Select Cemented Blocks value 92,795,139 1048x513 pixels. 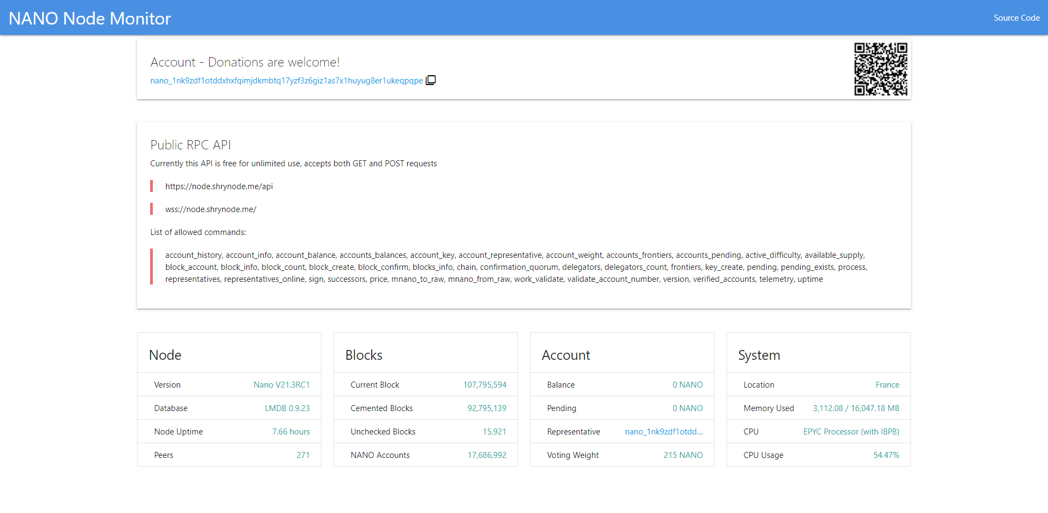click(x=487, y=408)
